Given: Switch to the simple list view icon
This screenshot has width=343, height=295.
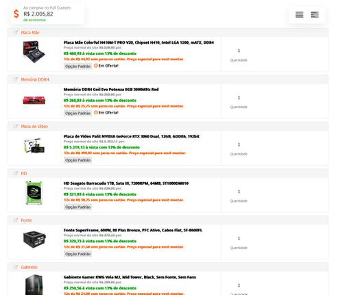Looking at the screenshot, I should (299, 15).
